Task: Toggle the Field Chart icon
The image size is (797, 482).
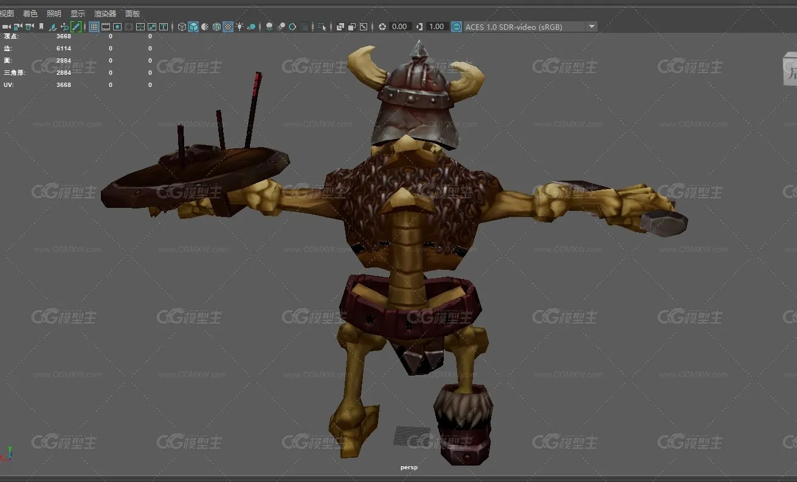Action: click(x=140, y=27)
